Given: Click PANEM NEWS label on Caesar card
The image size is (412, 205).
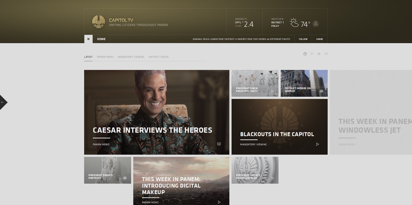Looking at the screenshot, I should pyautogui.click(x=101, y=145).
